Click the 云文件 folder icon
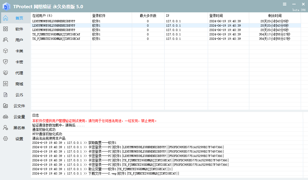 click(5, 106)
